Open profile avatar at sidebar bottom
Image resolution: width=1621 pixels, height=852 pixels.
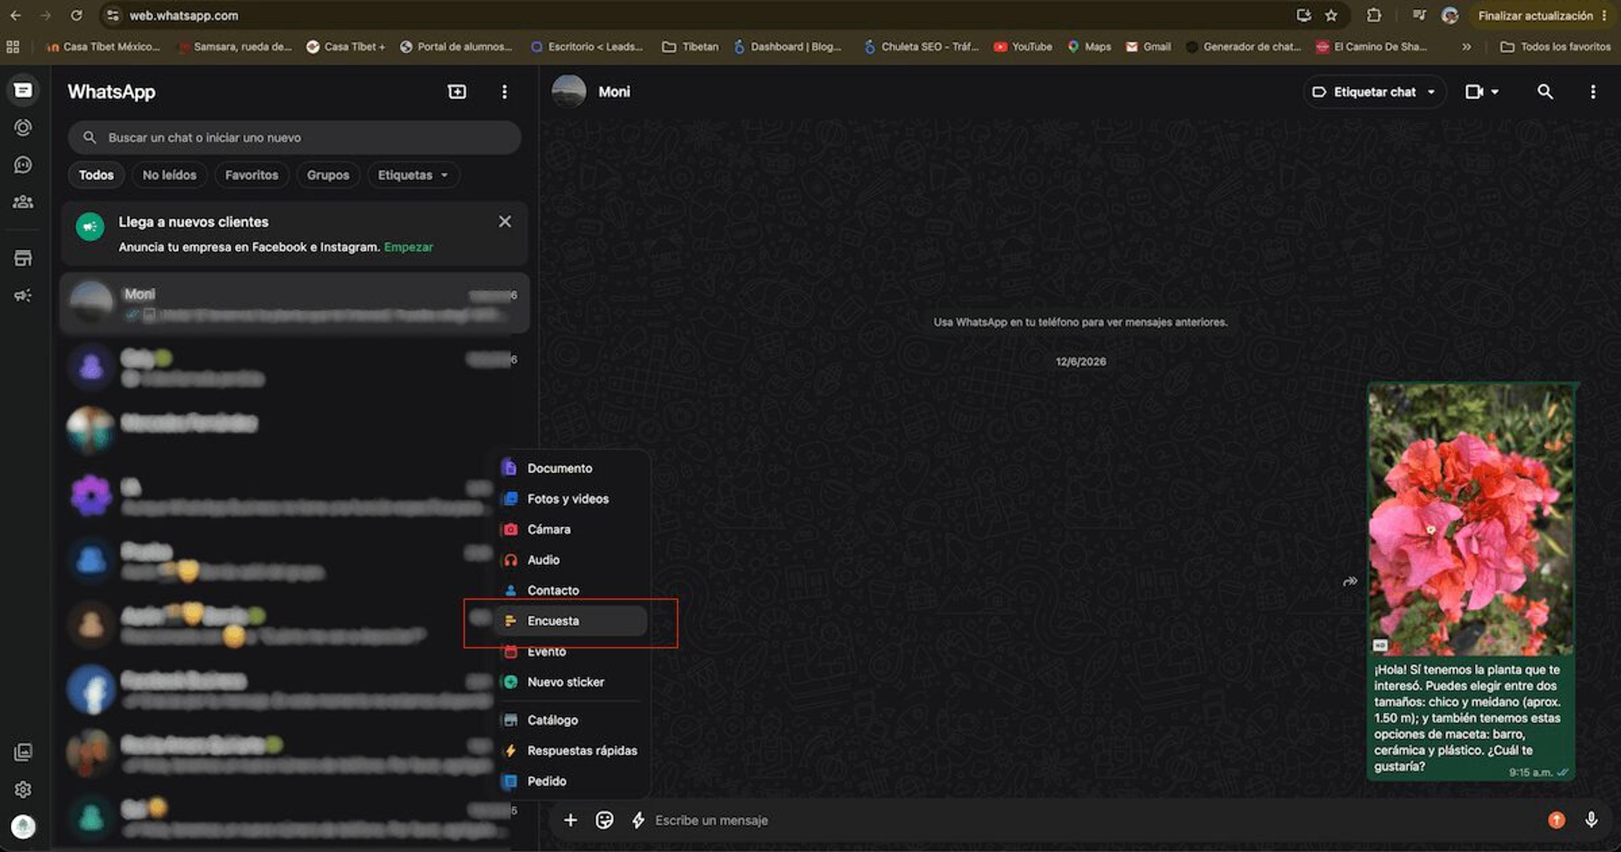point(23,826)
